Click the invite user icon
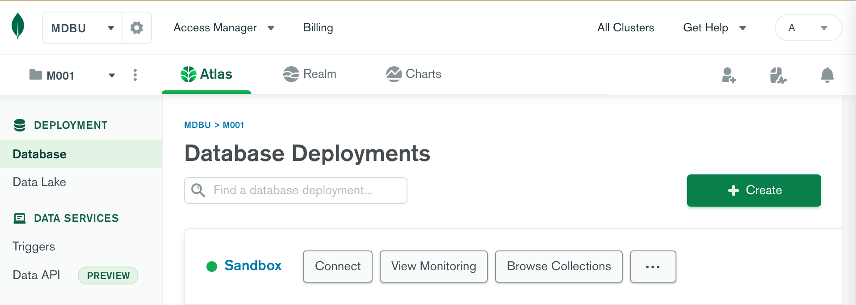856x305 pixels. [x=729, y=75]
